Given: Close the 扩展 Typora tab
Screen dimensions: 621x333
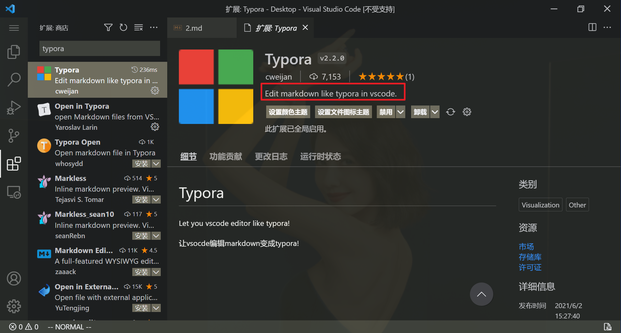Looking at the screenshot, I should pyautogui.click(x=305, y=28).
